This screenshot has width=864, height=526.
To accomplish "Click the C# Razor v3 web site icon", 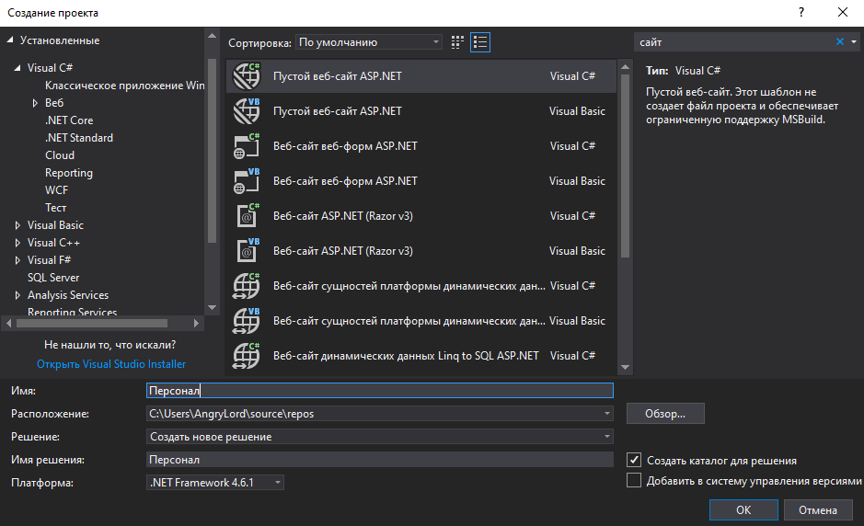I will pyautogui.click(x=247, y=216).
